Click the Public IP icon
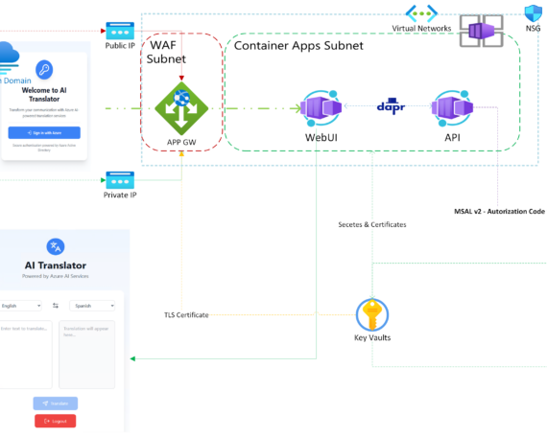 point(120,31)
